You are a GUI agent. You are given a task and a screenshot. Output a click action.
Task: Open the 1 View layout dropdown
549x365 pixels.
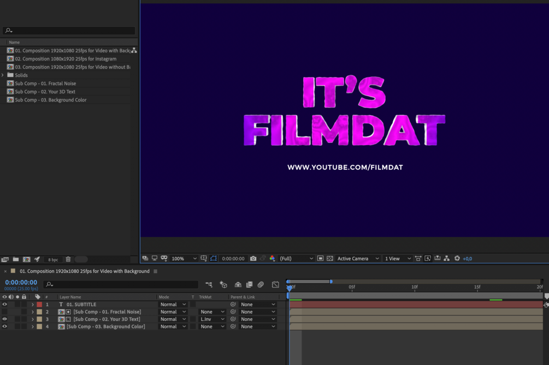(x=398, y=259)
